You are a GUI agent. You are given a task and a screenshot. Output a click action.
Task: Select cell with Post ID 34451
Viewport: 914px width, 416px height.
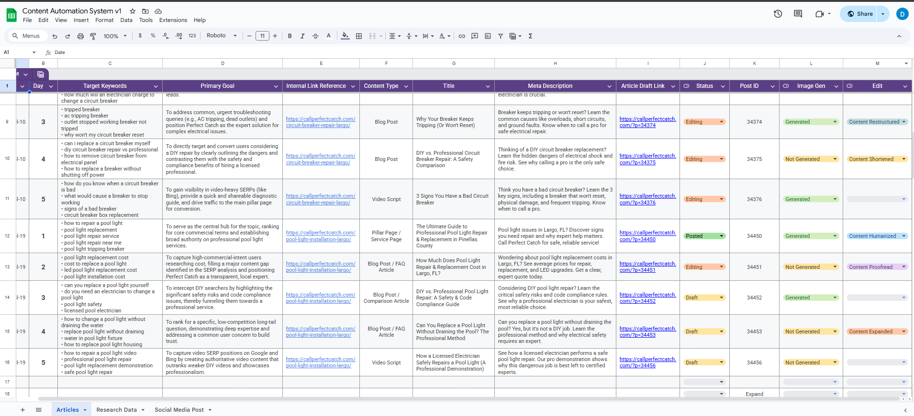pyautogui.click(x=754, y=267)
